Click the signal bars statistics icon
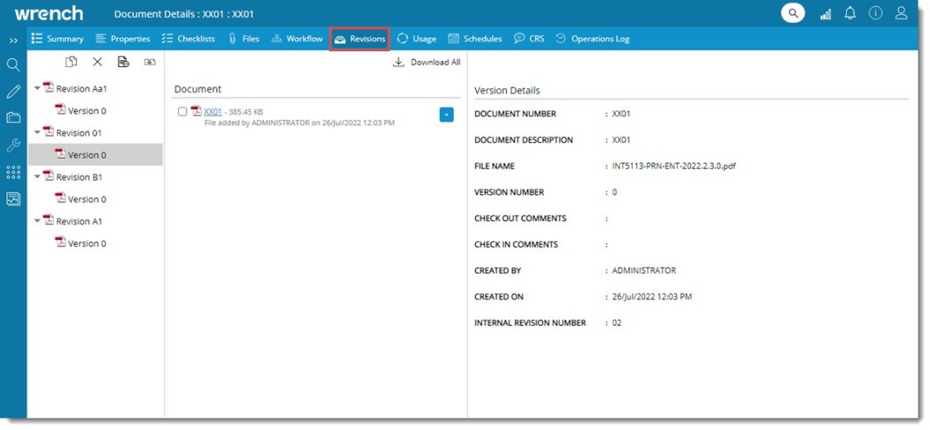The width and height of the screenshot is (930, 430). coord(825,14)
